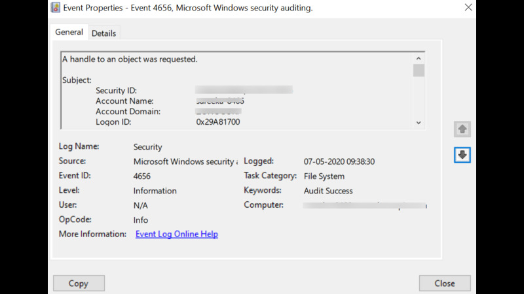Screen dimensions: 524x294
Task: Go to the next event using down arrow
Action: (462, 155)
